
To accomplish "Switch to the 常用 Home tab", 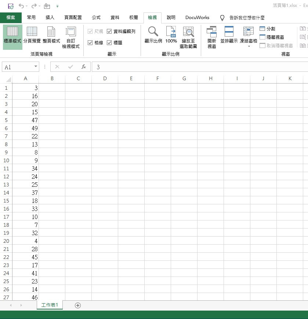I will click(x=31, y=18).
